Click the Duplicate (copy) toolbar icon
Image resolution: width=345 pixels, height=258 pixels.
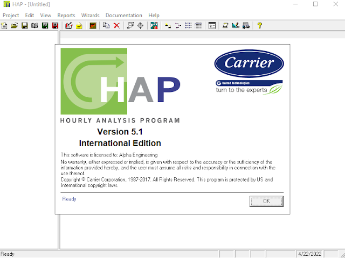[106, 26]
